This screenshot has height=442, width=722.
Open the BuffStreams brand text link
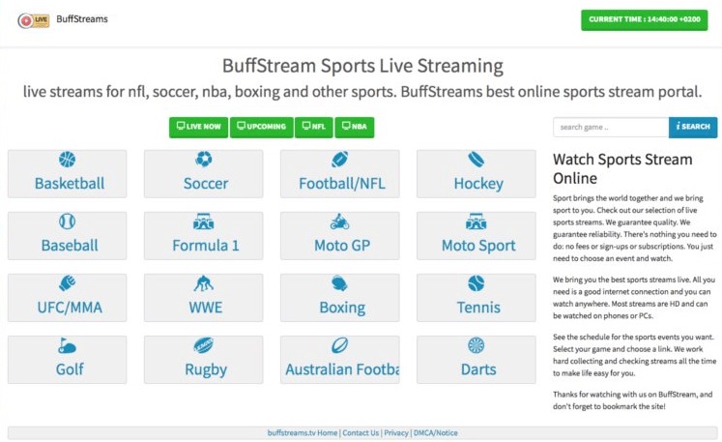tap(82, 19)
